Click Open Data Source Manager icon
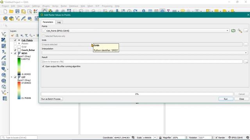This screenshot has height=140, width=250. pyautogui.click(x=5, y=19)
